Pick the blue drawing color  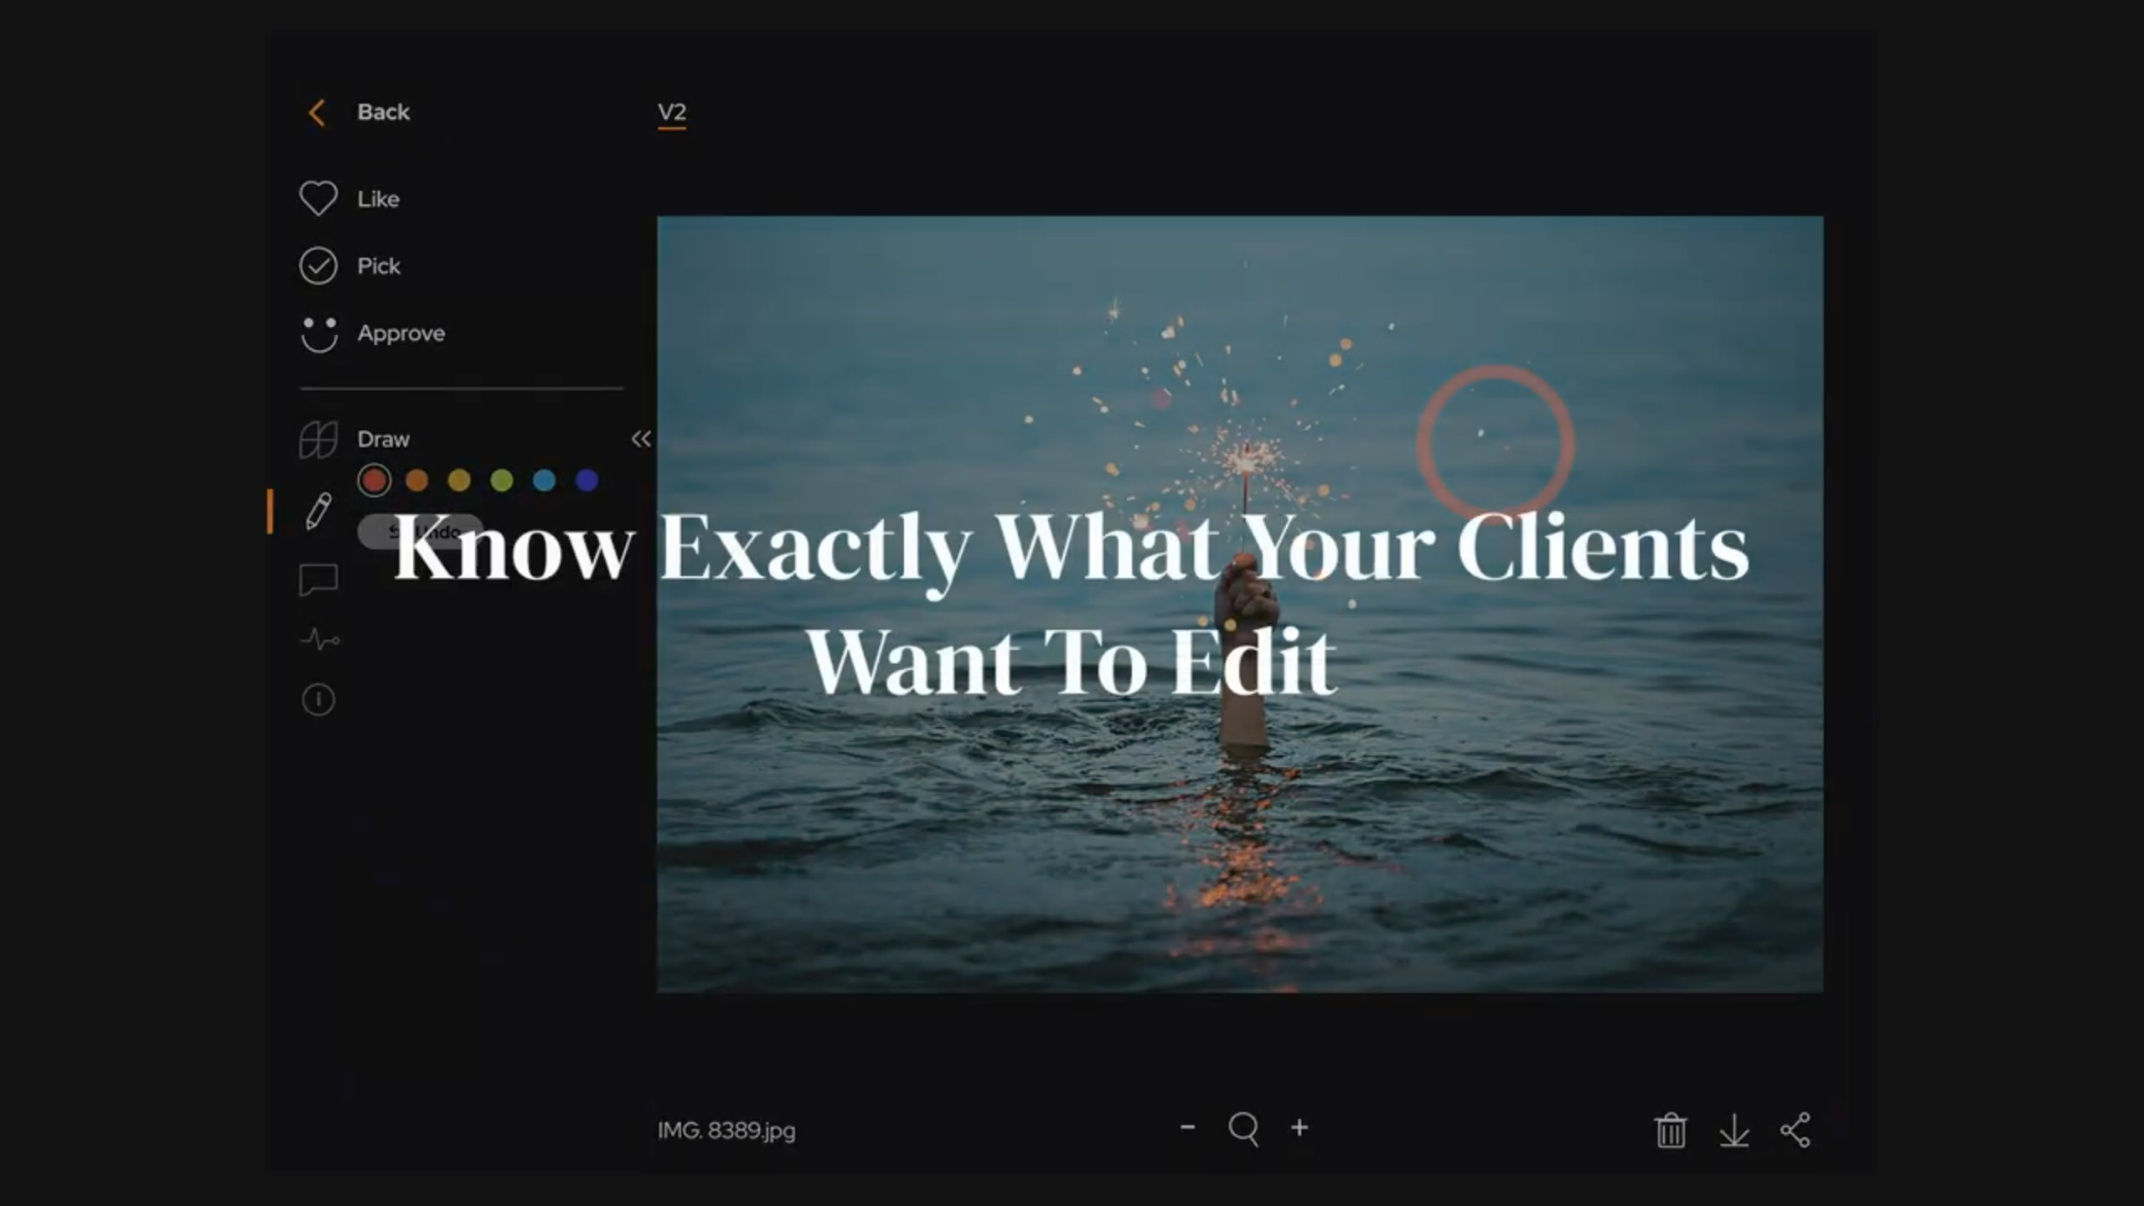(545, 480)
